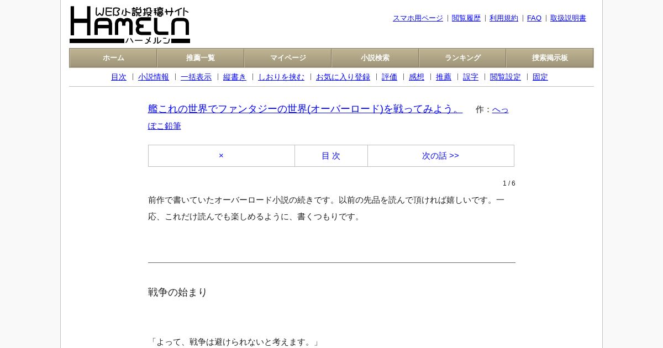Image resolution: width=663 pixels, height=348 pixels.
Task: Open 閲覧設定 settings
Action: (506, 77)
